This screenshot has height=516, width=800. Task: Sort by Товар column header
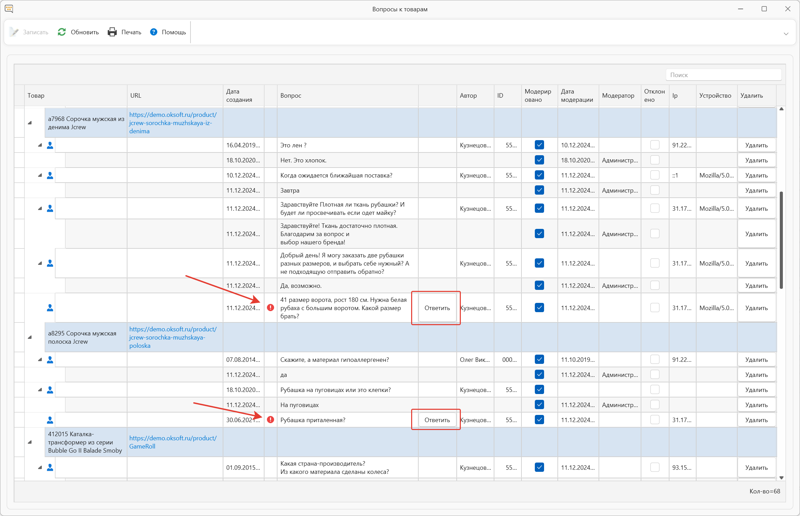[76, 96]
